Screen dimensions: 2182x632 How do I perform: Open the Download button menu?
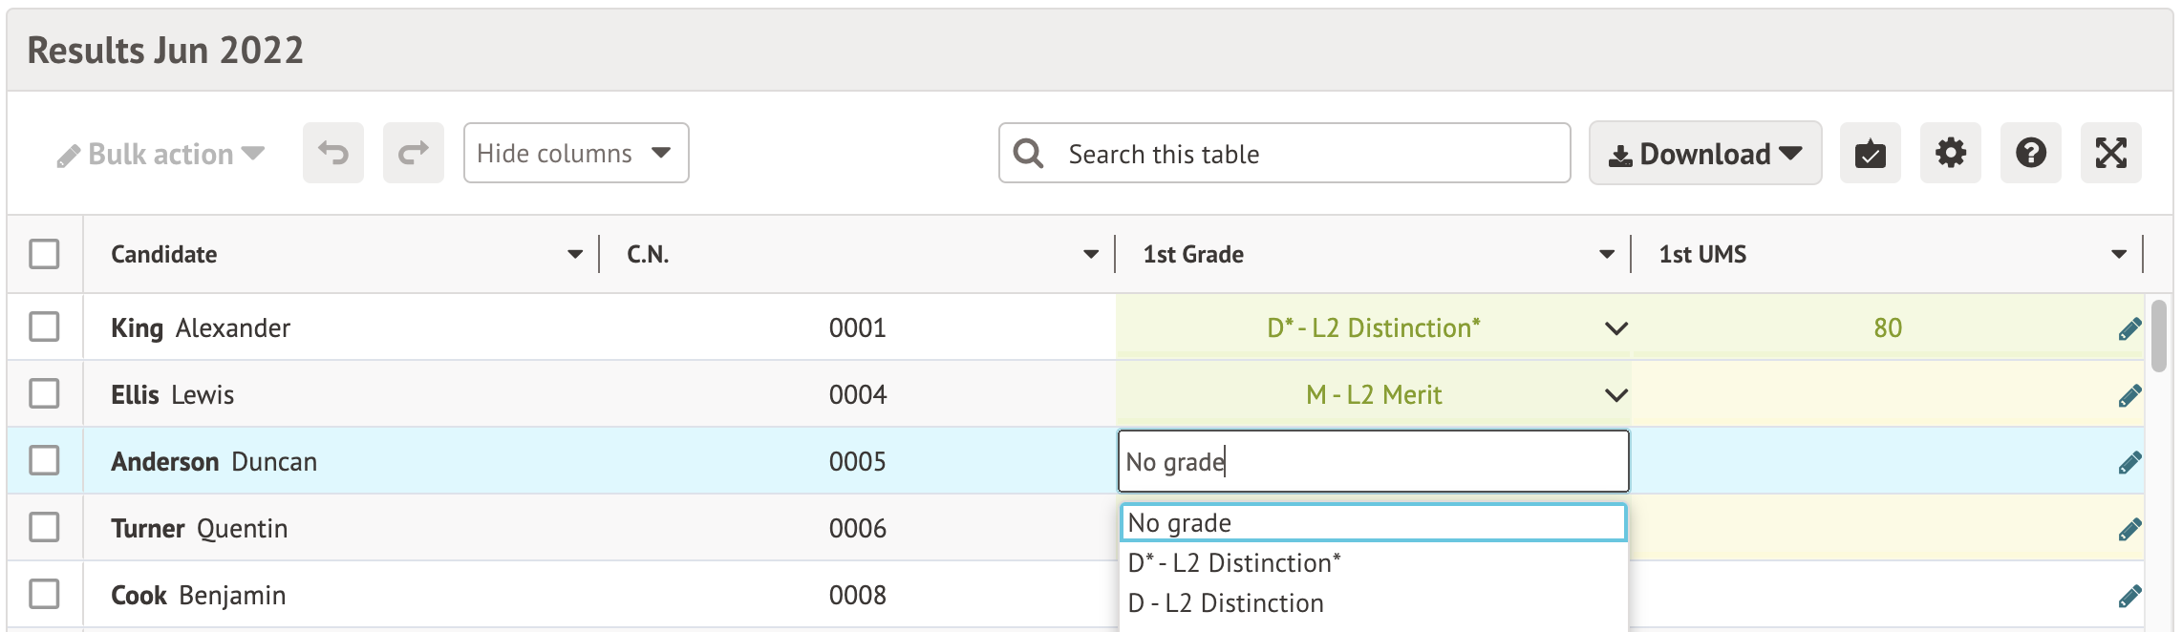[1704, 153]
